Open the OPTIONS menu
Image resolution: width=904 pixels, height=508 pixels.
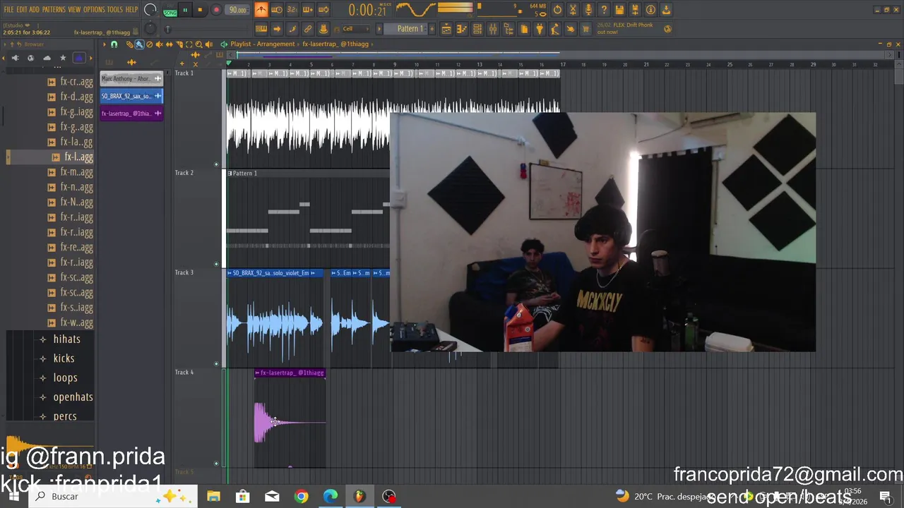point(94,9)
